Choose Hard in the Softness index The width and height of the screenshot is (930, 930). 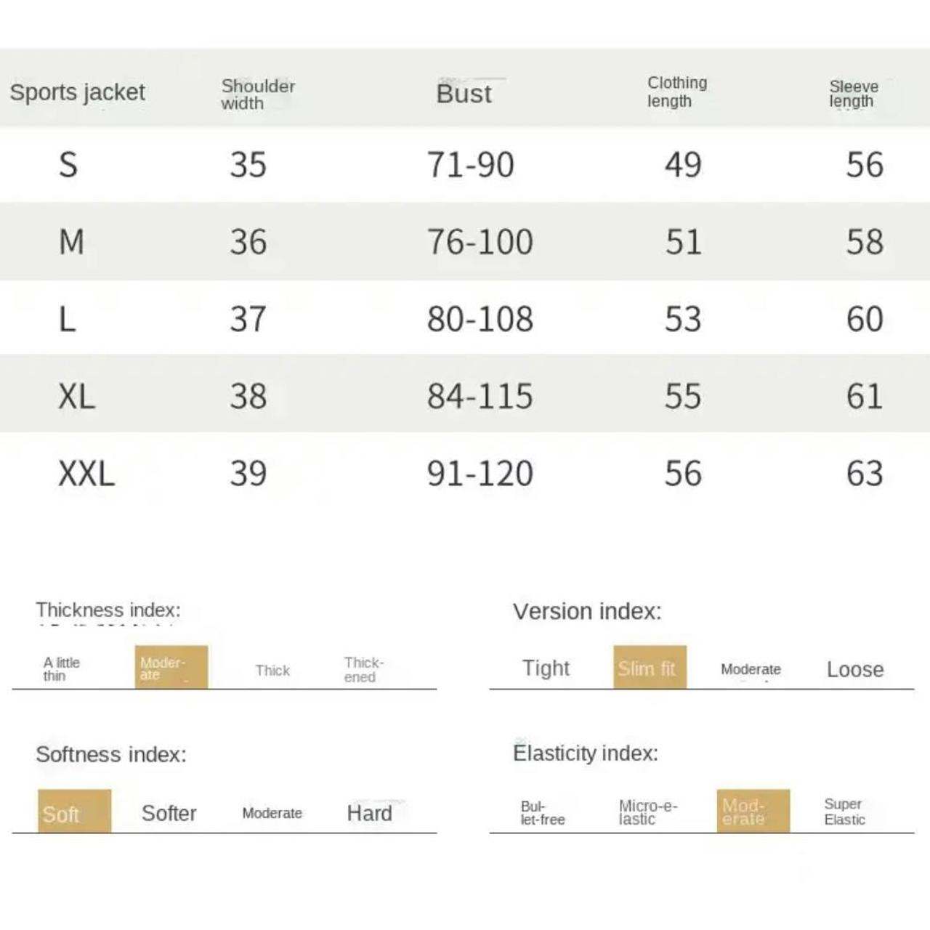coord(369,813)
